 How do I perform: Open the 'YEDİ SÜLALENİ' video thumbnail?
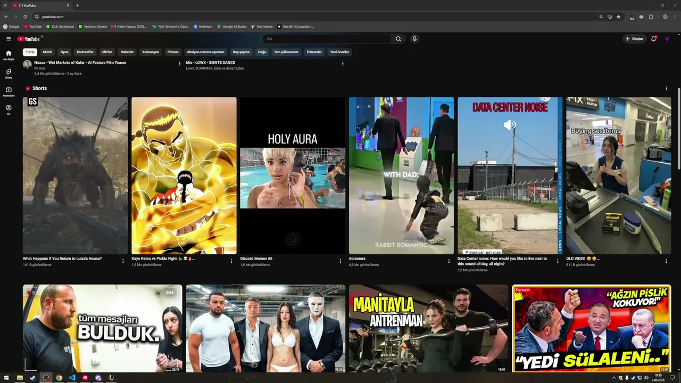tap(591, 329)
